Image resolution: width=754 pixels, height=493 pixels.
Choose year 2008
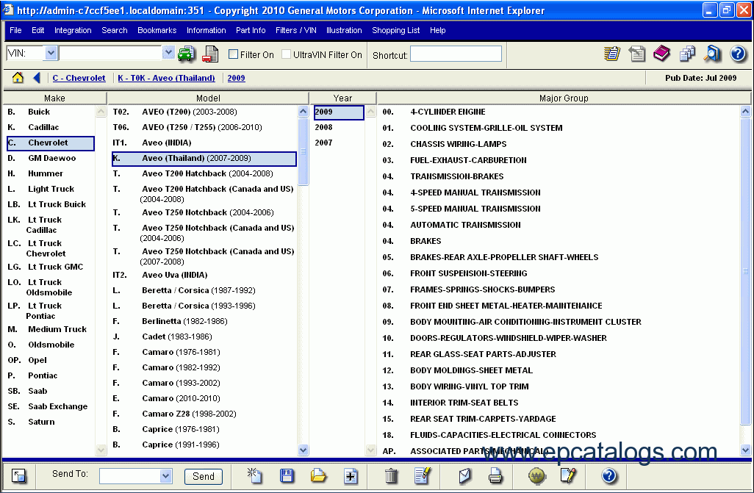tap(323, 127)
